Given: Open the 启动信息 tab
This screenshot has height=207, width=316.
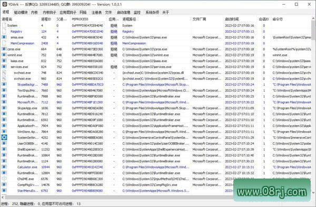Looking at the screenshot, I should 124,12.
